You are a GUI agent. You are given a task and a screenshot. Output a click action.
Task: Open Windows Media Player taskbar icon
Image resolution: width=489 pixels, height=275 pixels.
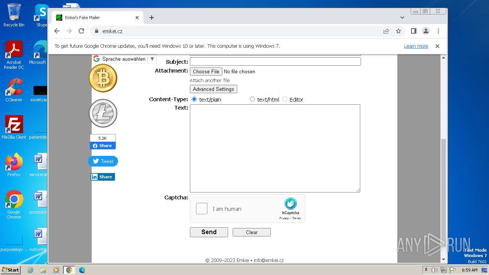tap(56, 270)
